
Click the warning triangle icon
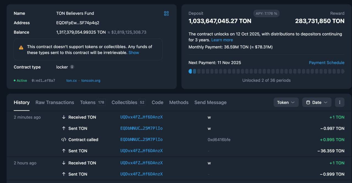point(21,47)
